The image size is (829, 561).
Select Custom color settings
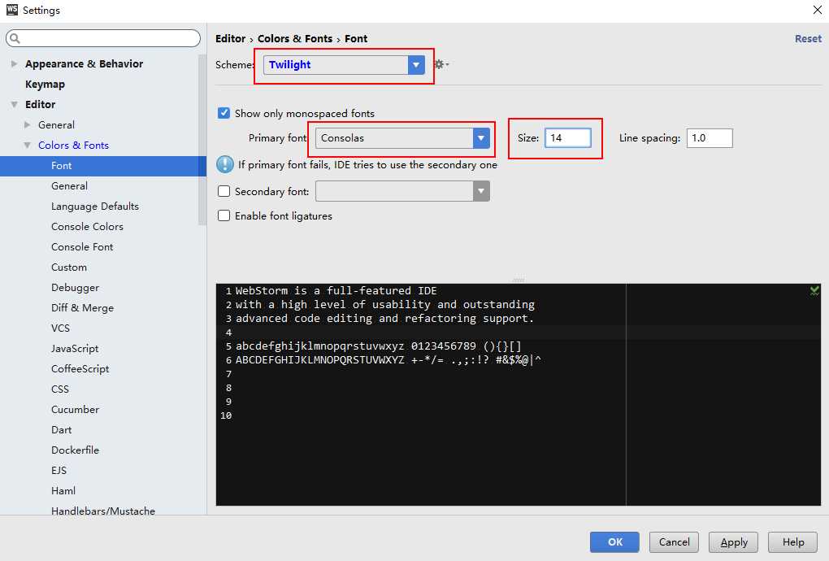click(x=69, y=267)
